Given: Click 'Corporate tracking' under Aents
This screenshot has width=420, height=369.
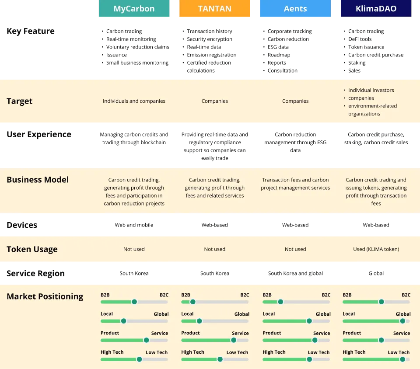Looking at the screenshot, I should 290,31.
